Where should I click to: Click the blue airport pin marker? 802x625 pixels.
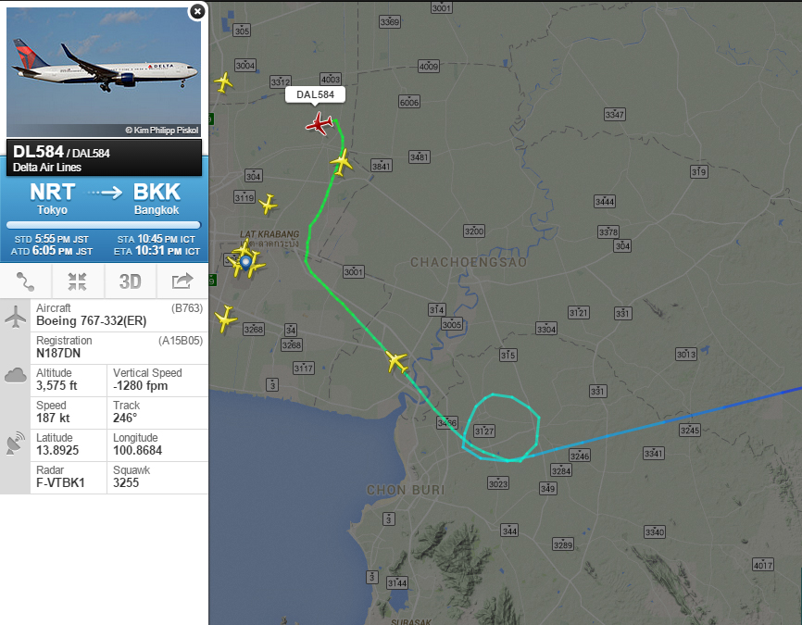(245, 263)
